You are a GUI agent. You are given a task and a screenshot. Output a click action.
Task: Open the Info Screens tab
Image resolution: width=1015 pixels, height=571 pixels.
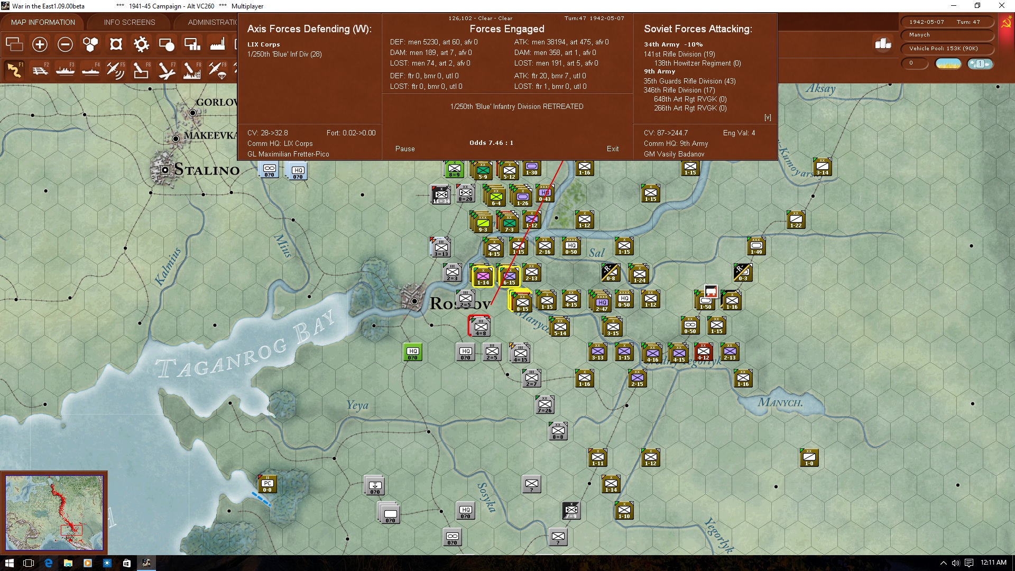(x=130, y=22)
